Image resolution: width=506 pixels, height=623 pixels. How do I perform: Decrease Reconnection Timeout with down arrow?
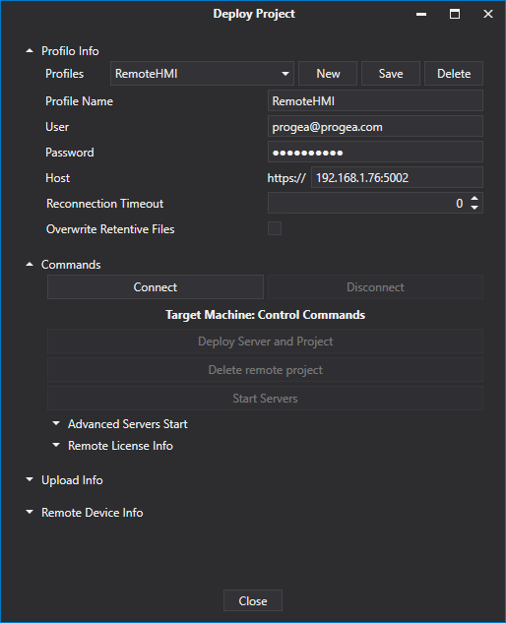(x=474, y=208)
